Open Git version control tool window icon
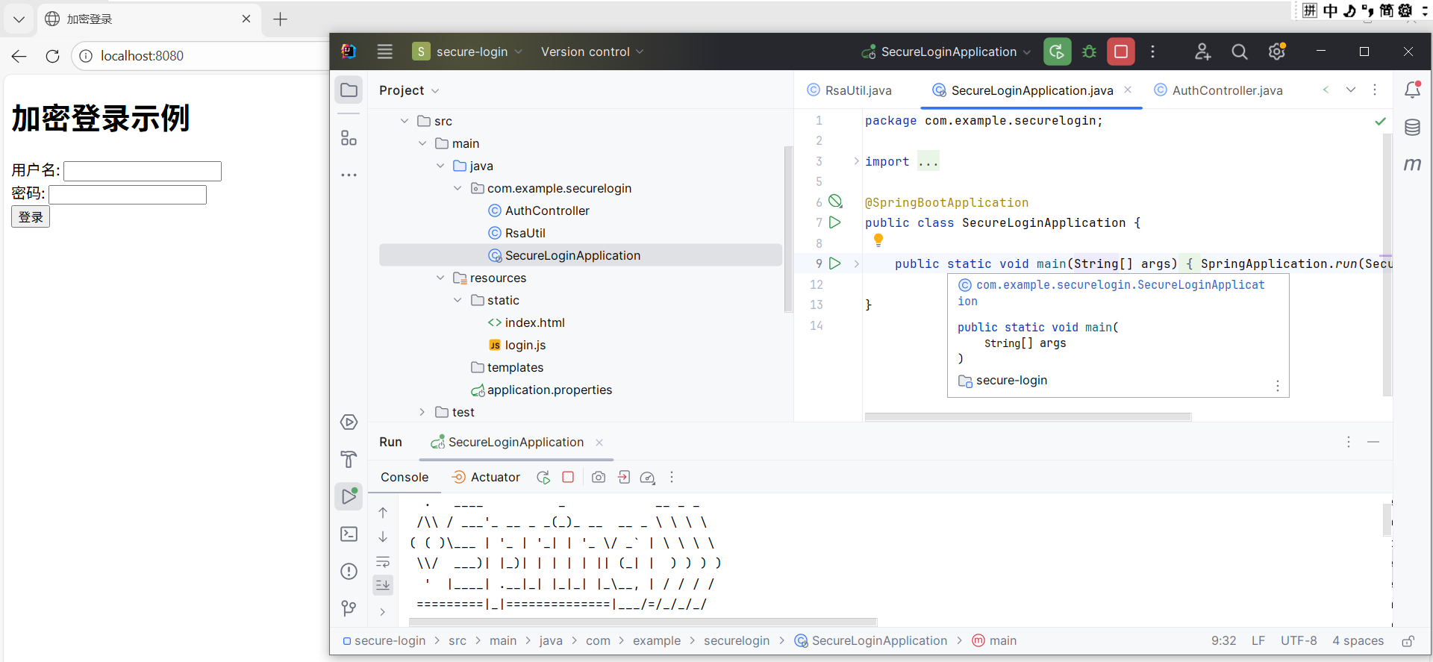The width and height of the screenshot is (1433, 662). (x=349, y=608)
